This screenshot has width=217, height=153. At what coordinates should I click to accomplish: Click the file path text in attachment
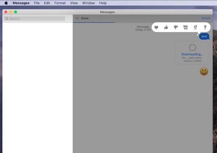192,58
